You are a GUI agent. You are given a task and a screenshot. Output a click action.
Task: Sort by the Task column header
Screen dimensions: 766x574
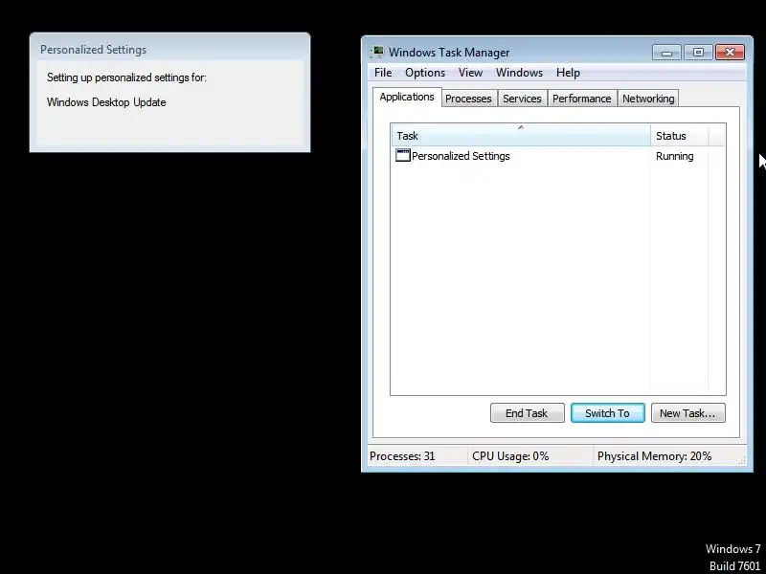pos(521,135)
